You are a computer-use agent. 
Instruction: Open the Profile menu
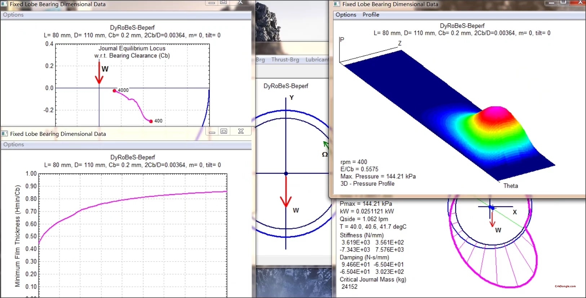click(371, 15)
